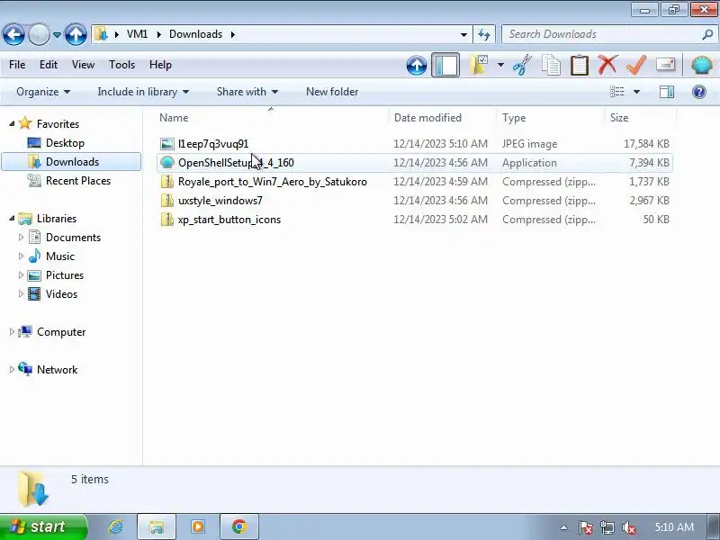Screen dimensions: 720x540
Task: Open Internet Explorer from taskbar
Action: 115,526
